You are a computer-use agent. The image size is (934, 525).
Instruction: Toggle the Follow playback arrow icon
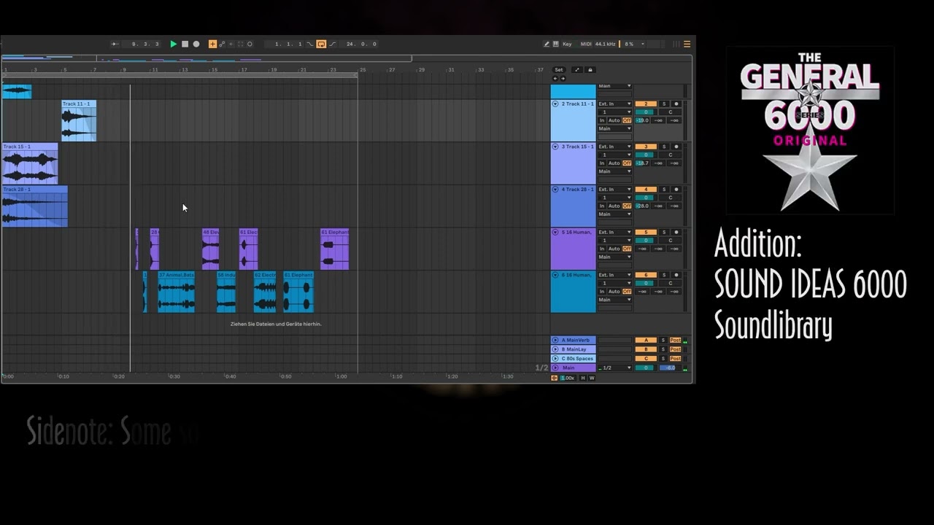[x=116, y=44]
